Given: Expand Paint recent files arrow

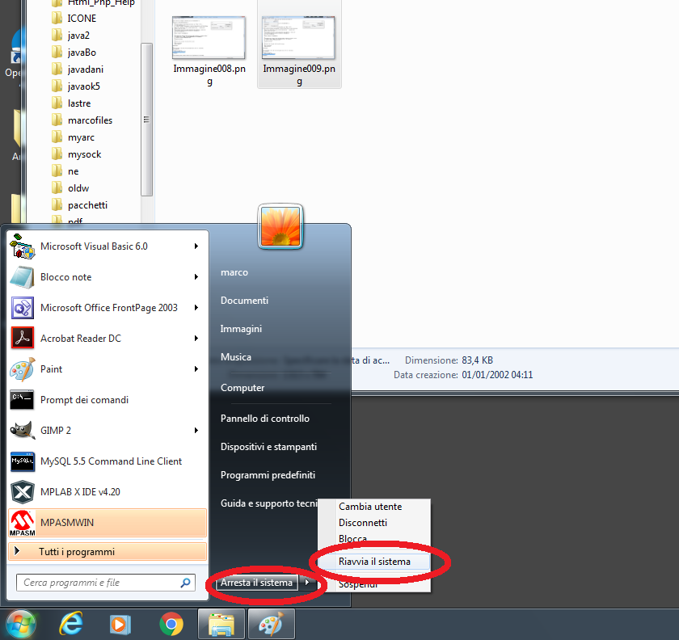Looking at the screenshot, I should 196,369.
